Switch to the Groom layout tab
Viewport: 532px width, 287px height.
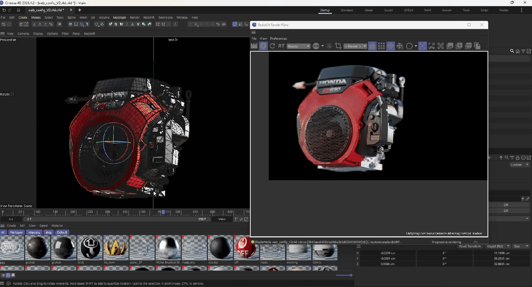click(447, 10)
